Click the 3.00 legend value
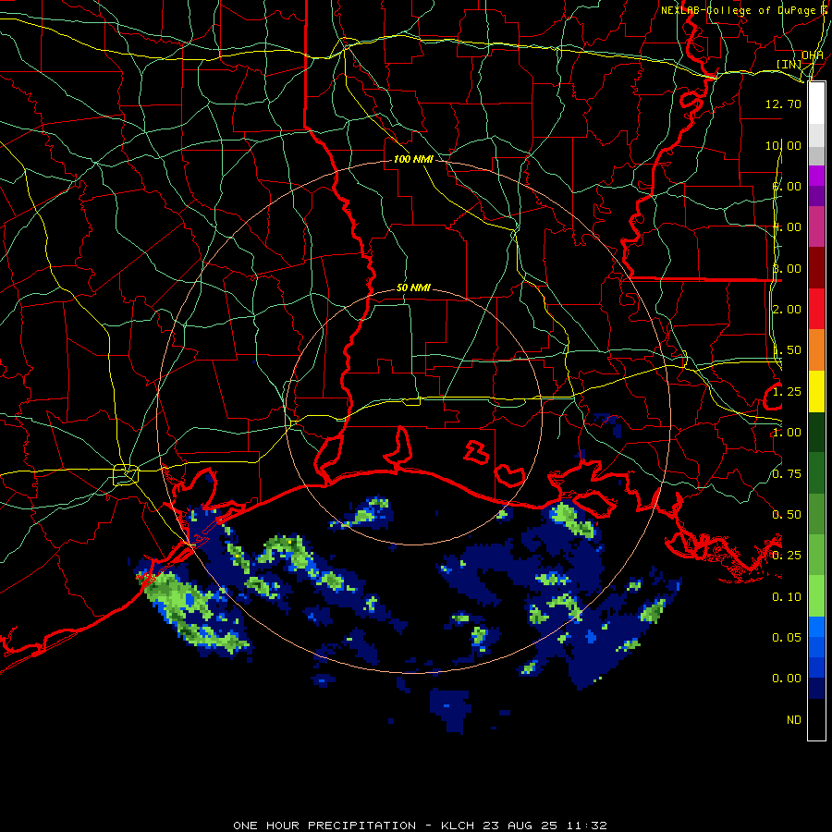832x832 pixels. coord(787,268)
